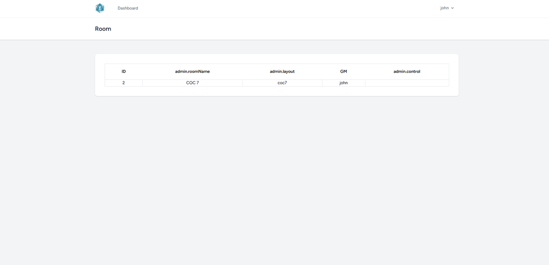Select the coc7 layout cell
This screenshot has width=549, height=265.
(x=282, y=83)
